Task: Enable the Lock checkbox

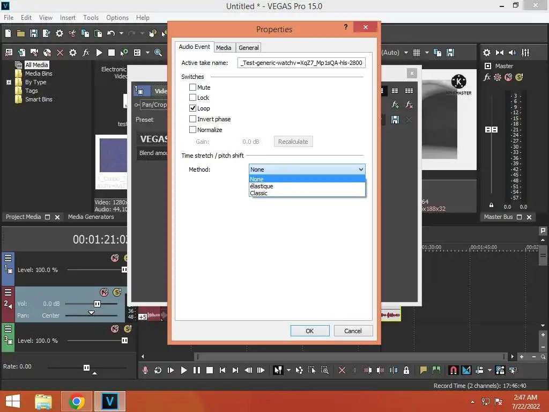Action: pyautogui.click(x=192, y=98)
